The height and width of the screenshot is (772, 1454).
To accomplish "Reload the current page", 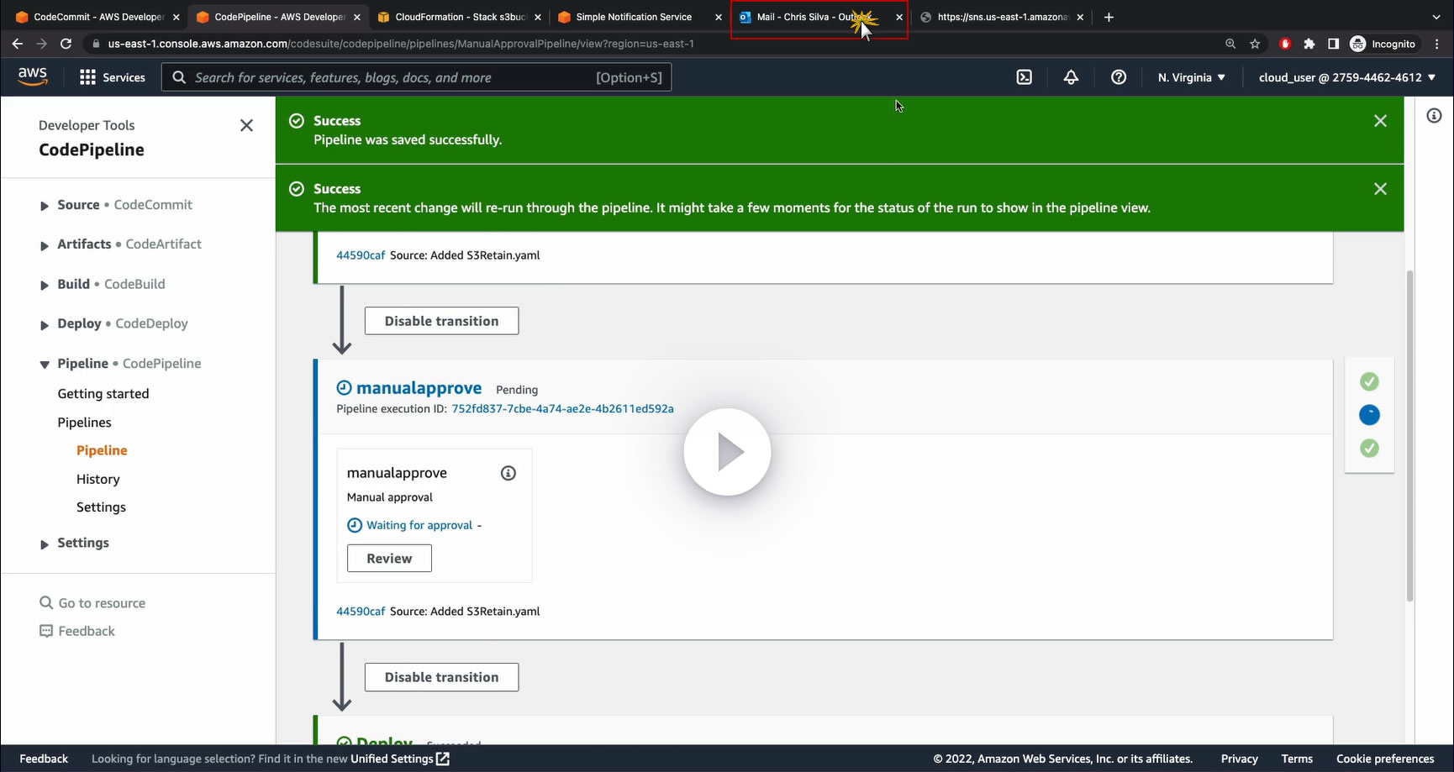I will point(66,44).
